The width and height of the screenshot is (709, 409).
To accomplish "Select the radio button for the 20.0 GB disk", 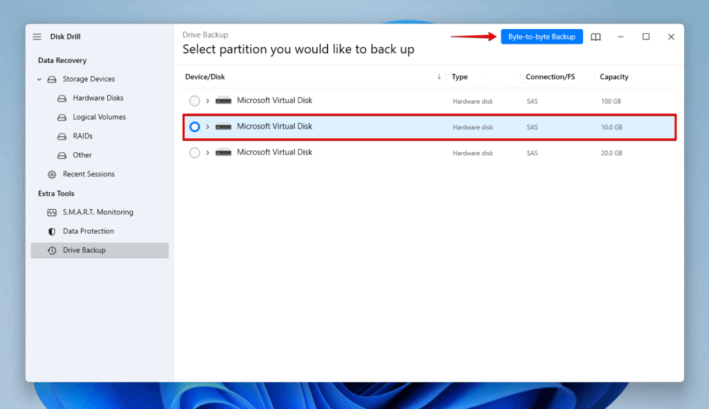I will [x=195, y=152].
